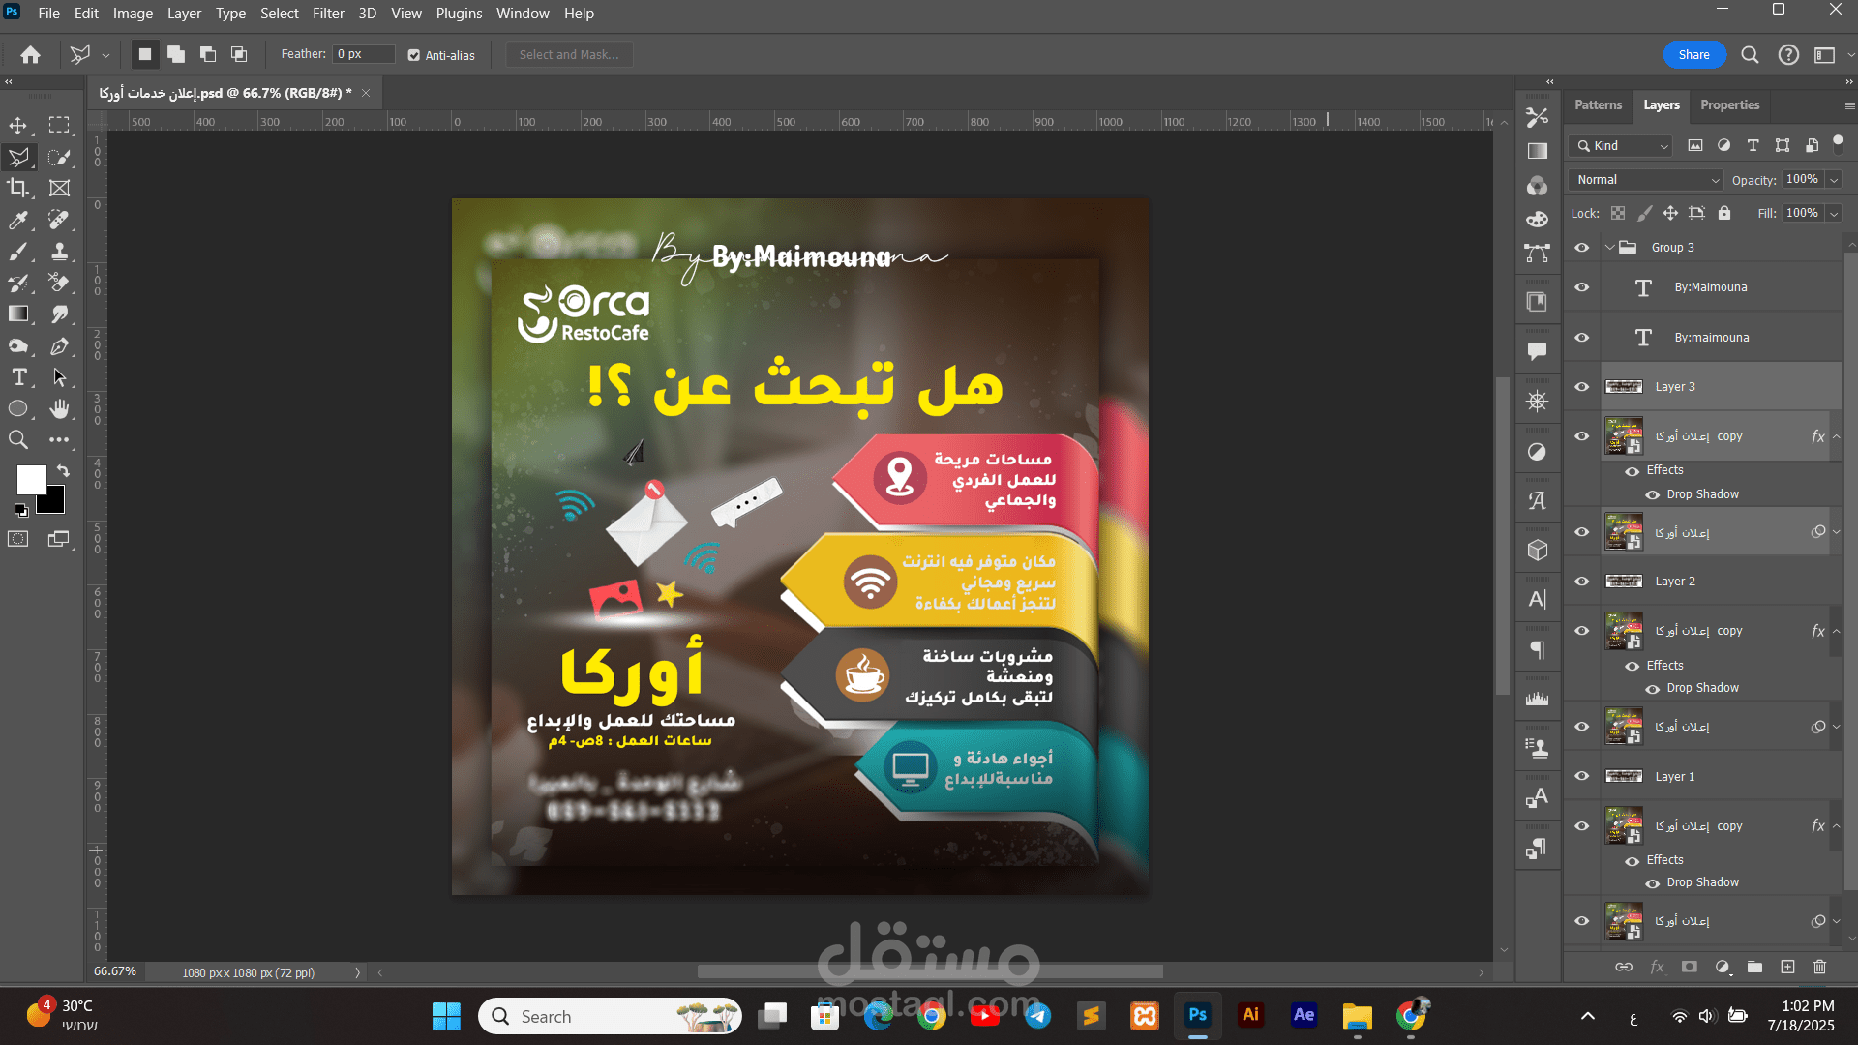Viewport: 1858px width, 1045px height.
Task: Switch to the Patterns tab
Action: pos(1598,105)
